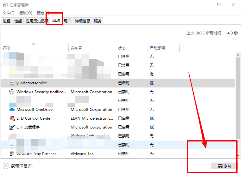This screenshot has height=174, width=241.
Task: Click the 高 startup impact value
Action: coord(152,74)
